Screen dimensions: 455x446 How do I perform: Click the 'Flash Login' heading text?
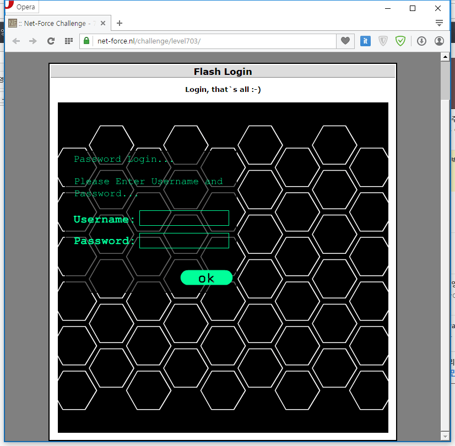(x=223, y=72)
